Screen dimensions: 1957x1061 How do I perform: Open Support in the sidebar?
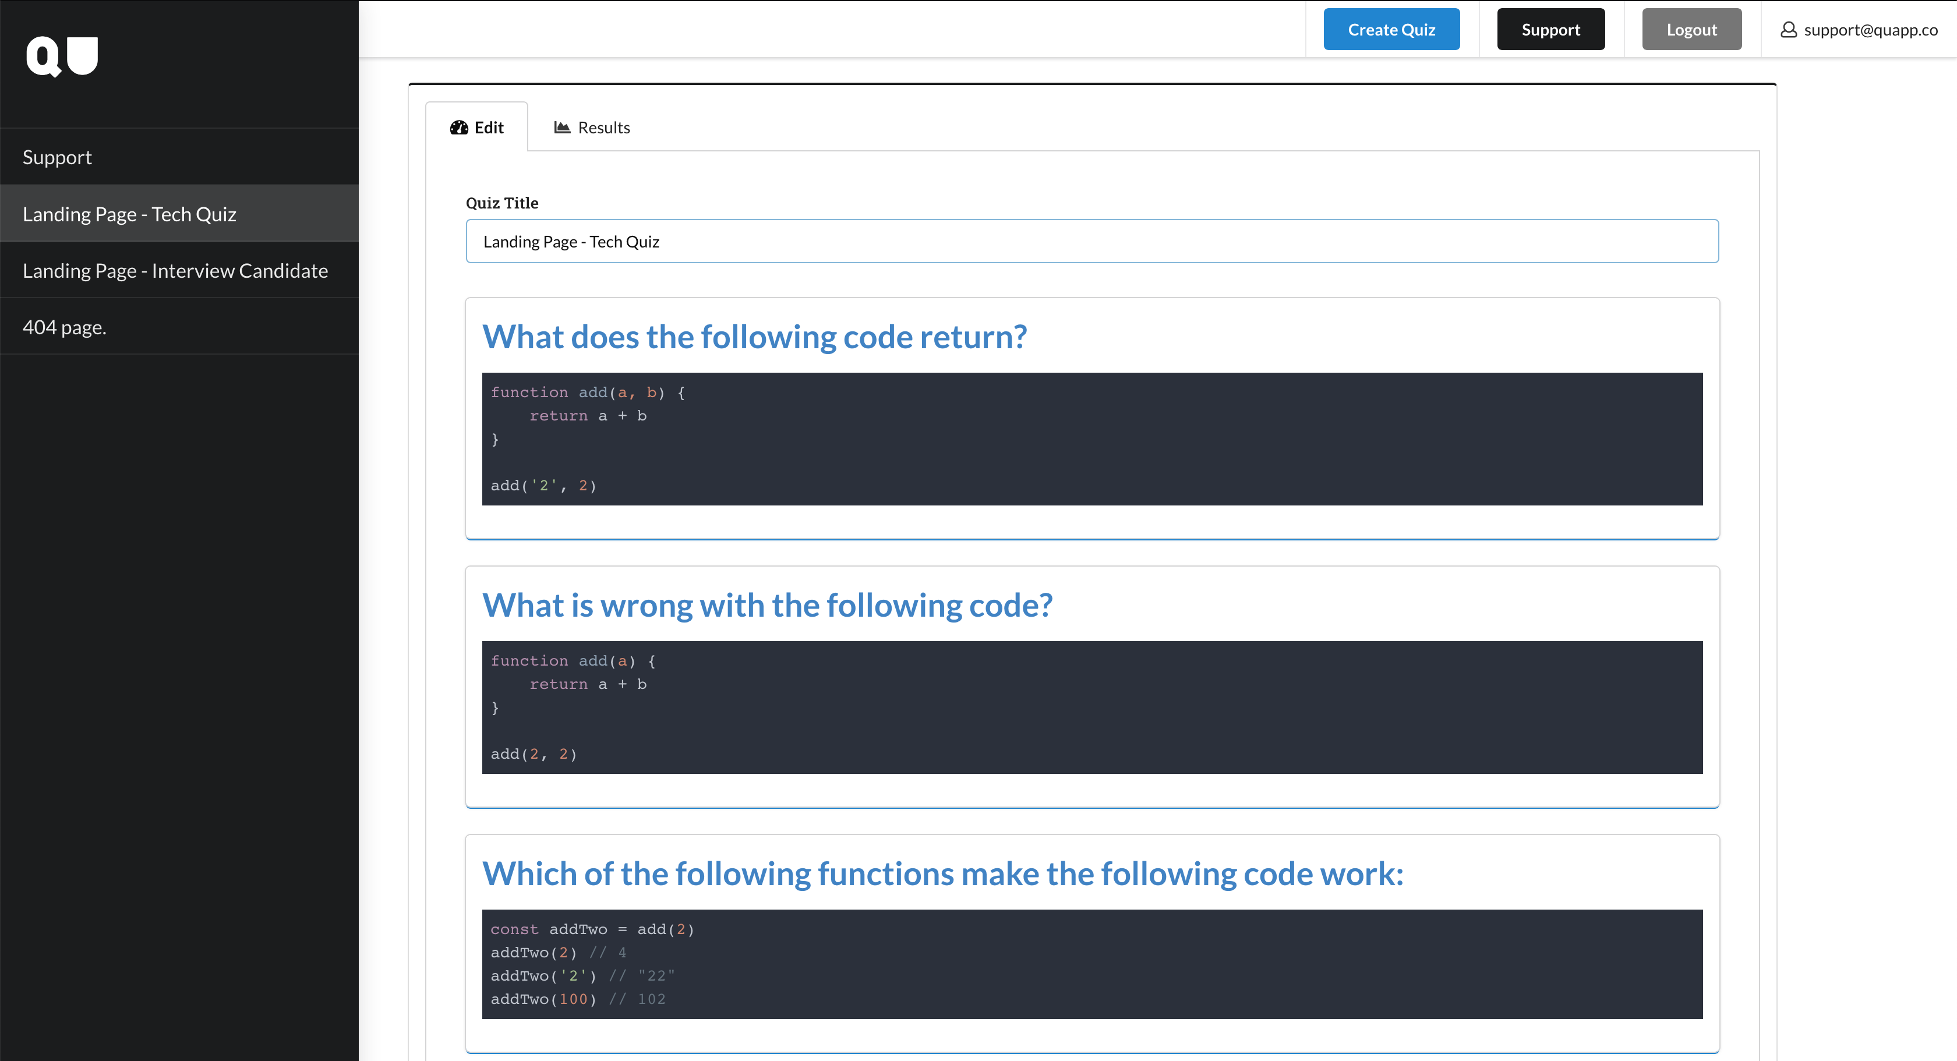(x=57, y=157)
